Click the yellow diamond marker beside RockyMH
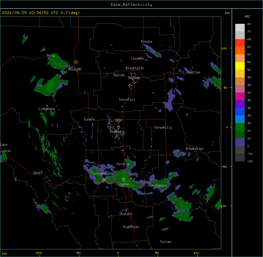Screen dimensions: 263x257 click(76, 62)
